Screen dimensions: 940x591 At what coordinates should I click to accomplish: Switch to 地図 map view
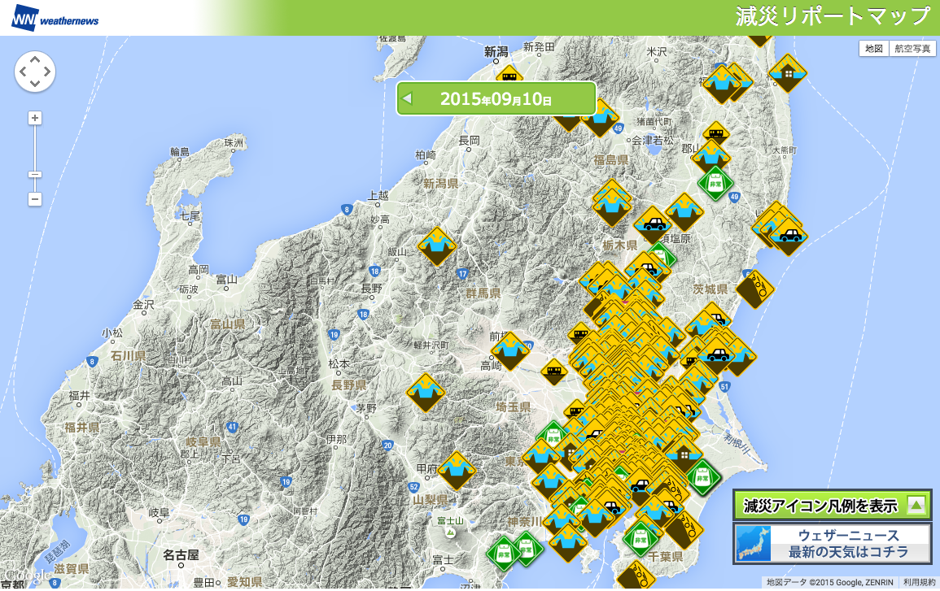[873, 49]
